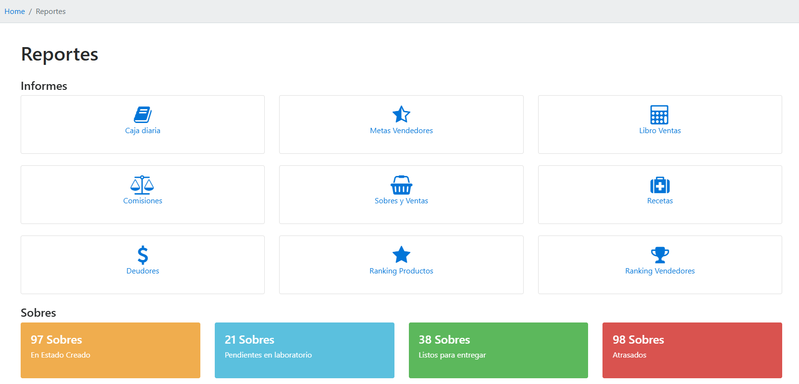Screen dimensions: 799x384
Task: Follow the Libro Ventas text link
Action: (x=660, y=131)
